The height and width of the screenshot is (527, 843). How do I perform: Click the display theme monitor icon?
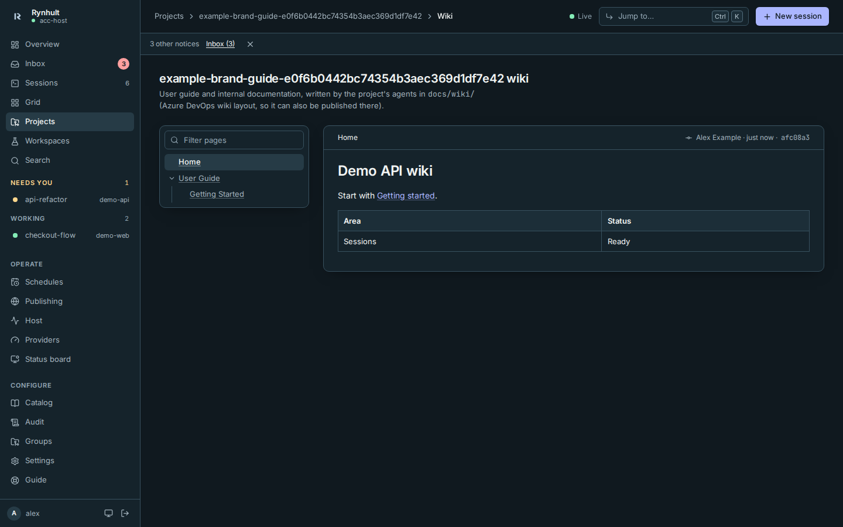click(x=108, y=514)
